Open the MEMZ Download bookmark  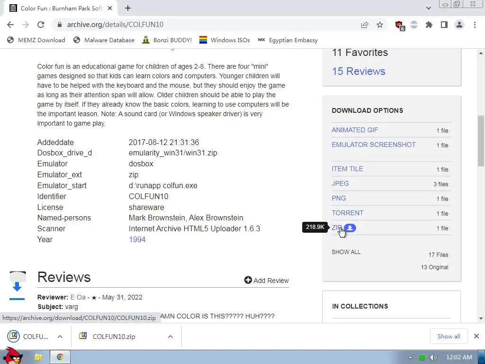[x=36, y=40]
